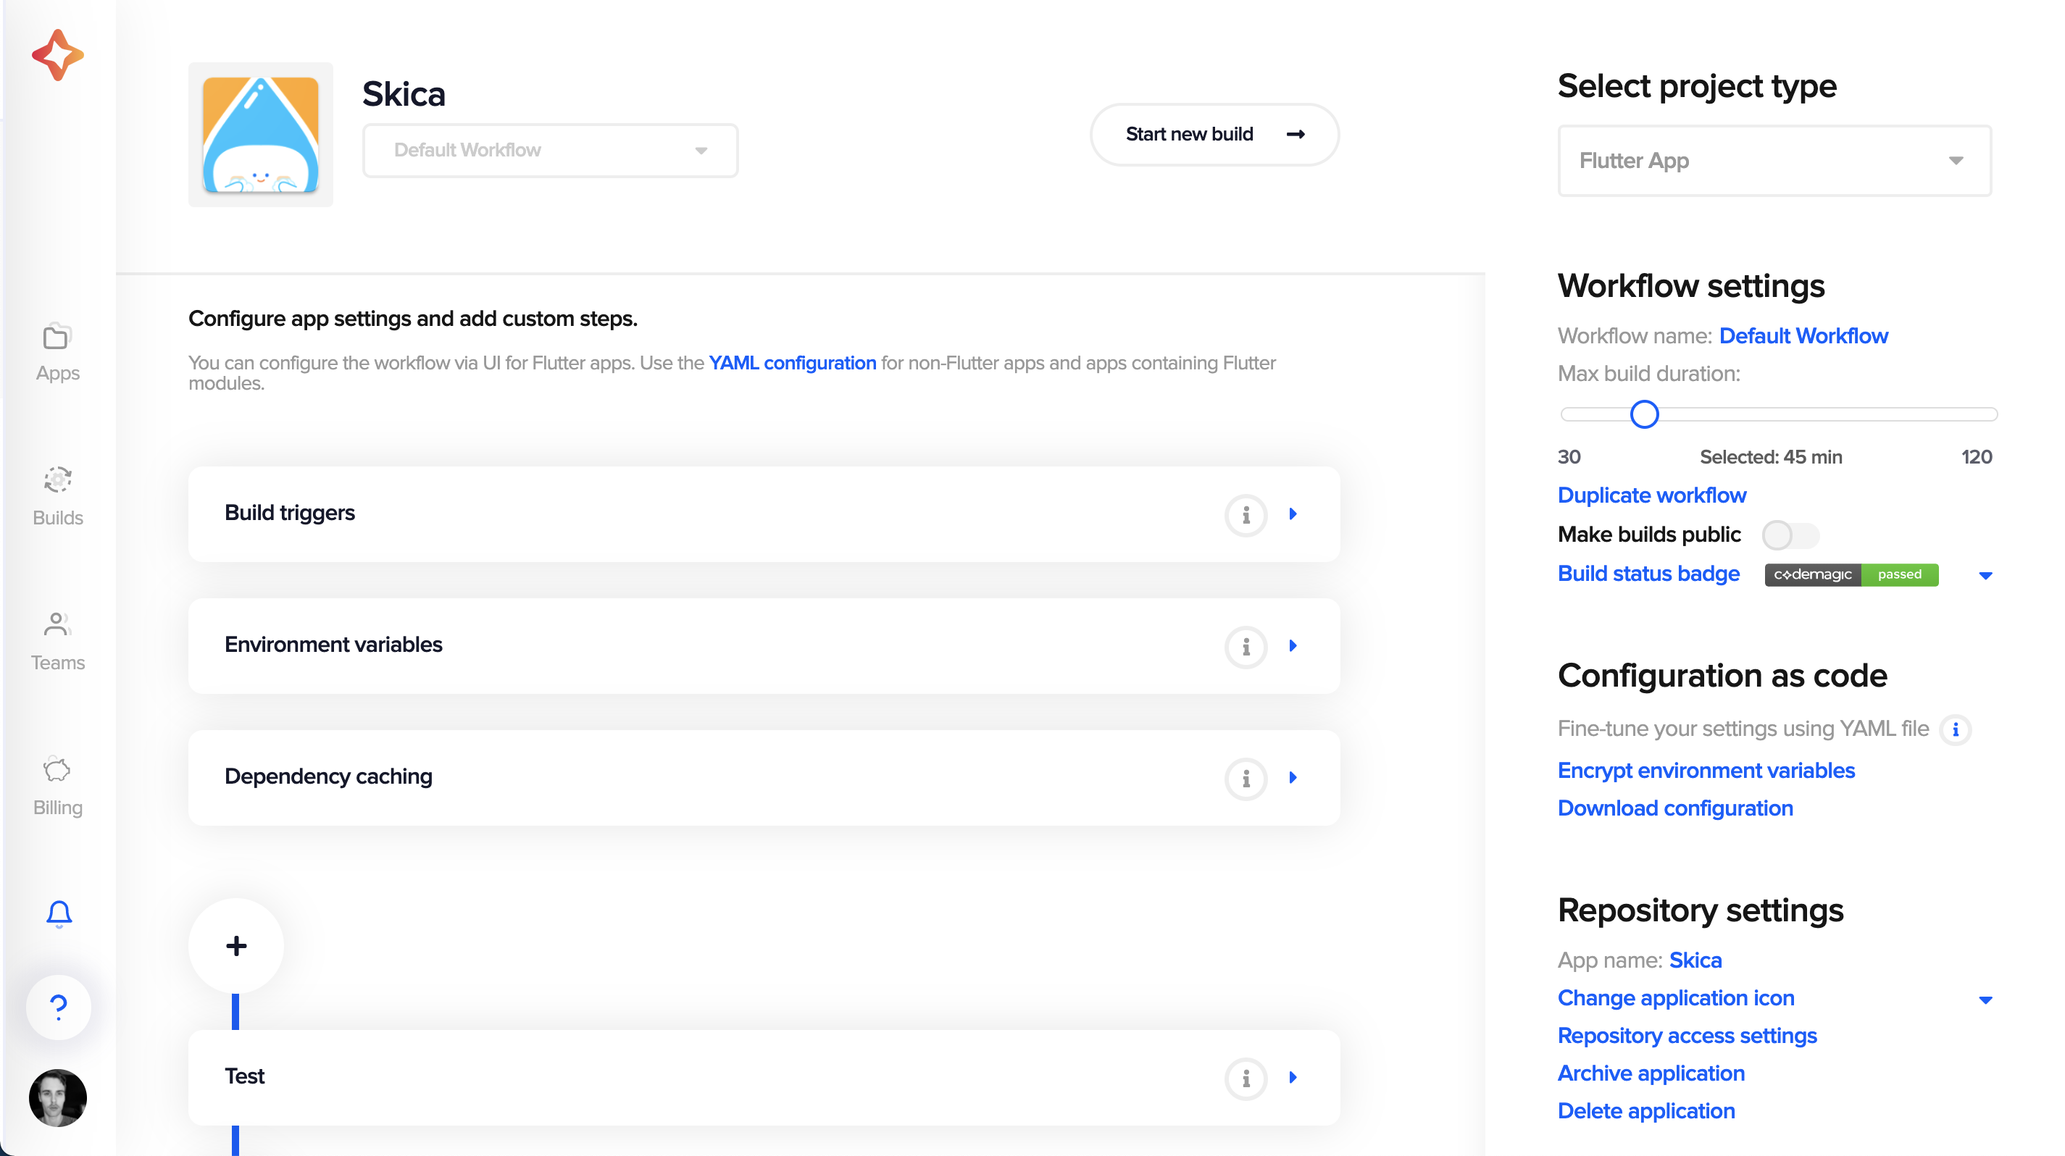Toggle Make builds public switch
The image size is (2065, 1156).
1790,535
